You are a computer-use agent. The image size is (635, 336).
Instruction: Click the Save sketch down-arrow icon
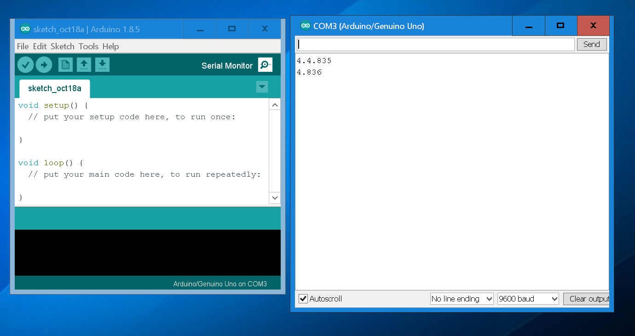point(102,65)
